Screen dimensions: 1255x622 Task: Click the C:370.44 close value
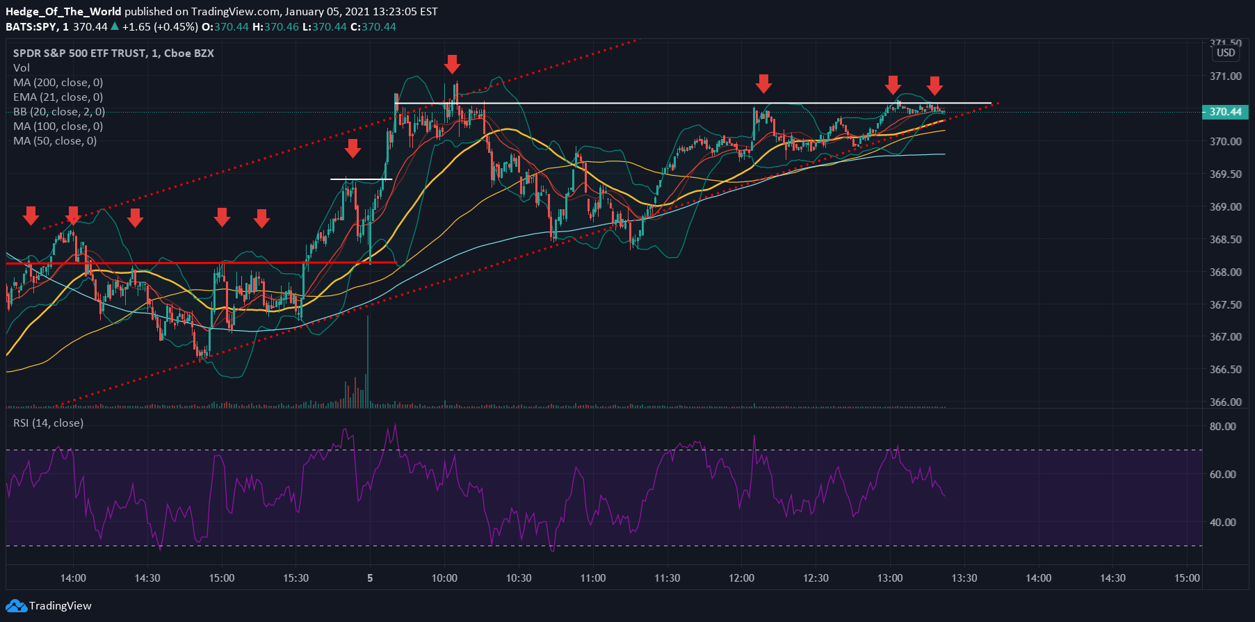tap(373, 26)
